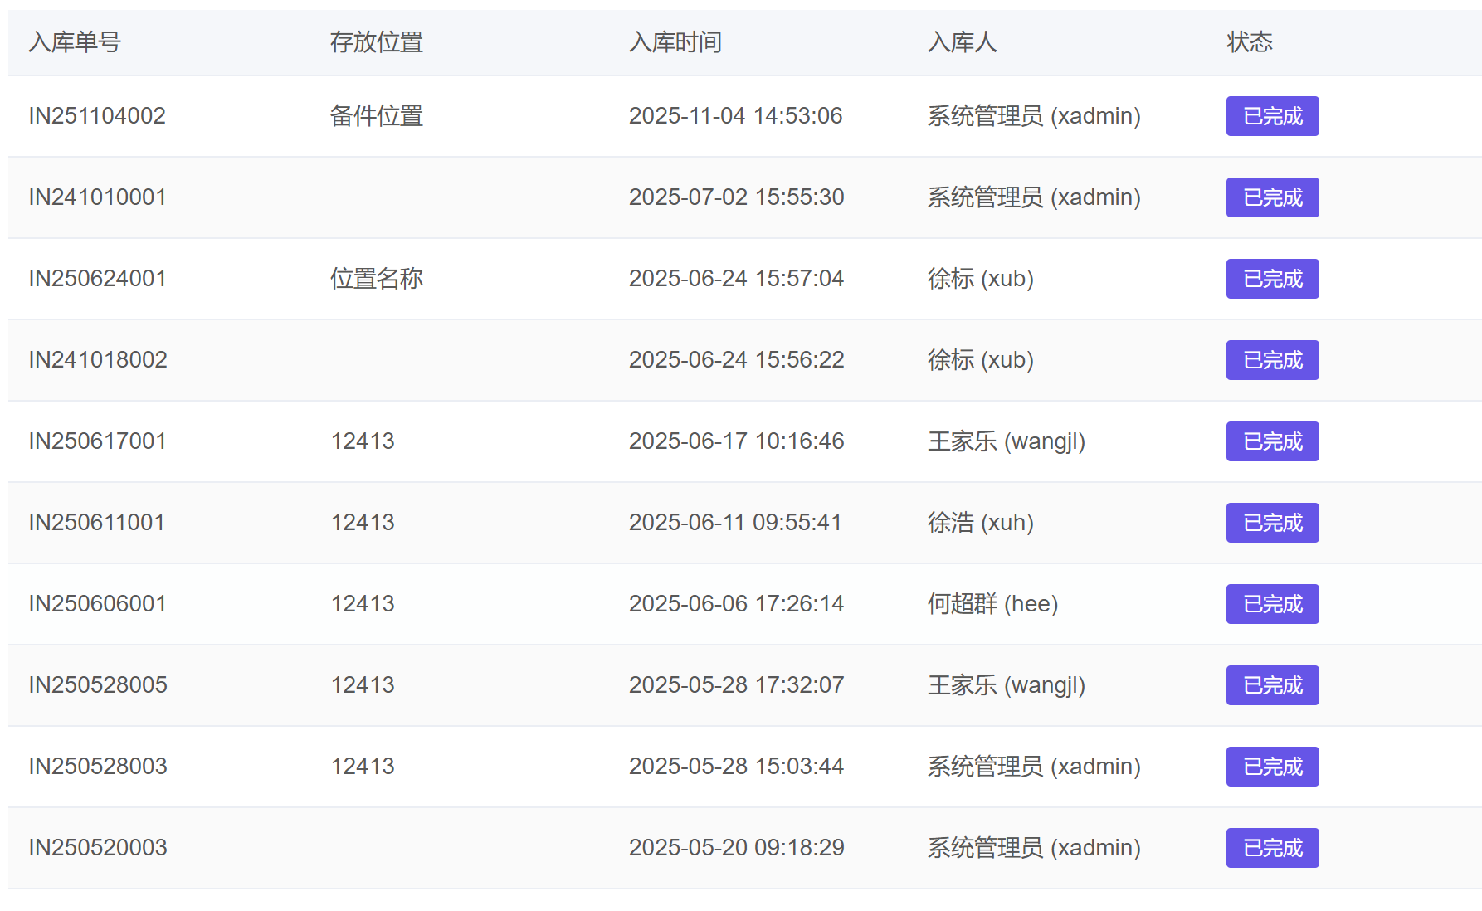The width and height of the screenshot is (1482, 911).
Task: Click the 位置名称 storage location cell
Action: (x=376, y=279)
